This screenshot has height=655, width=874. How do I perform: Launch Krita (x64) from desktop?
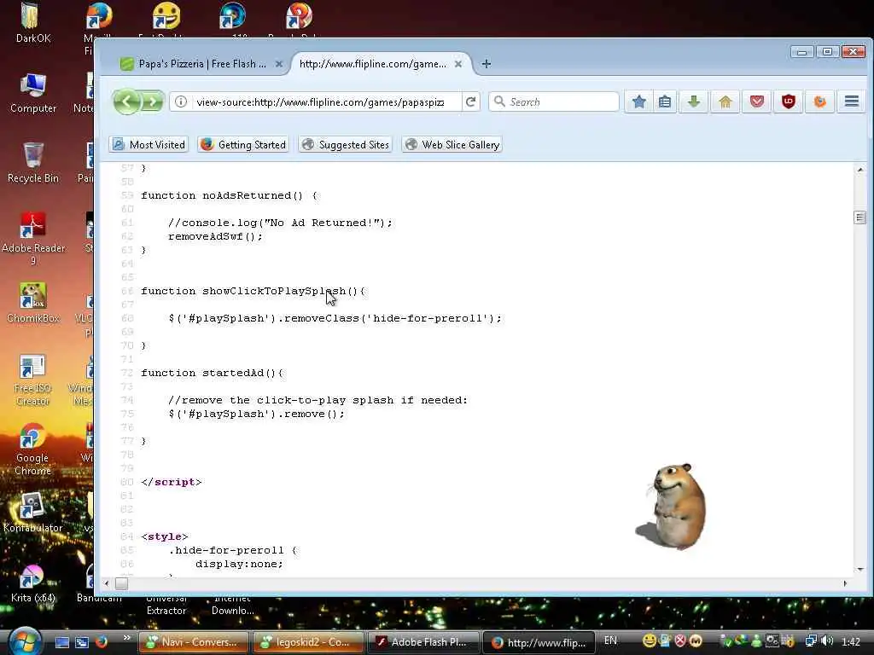(33, 583)
